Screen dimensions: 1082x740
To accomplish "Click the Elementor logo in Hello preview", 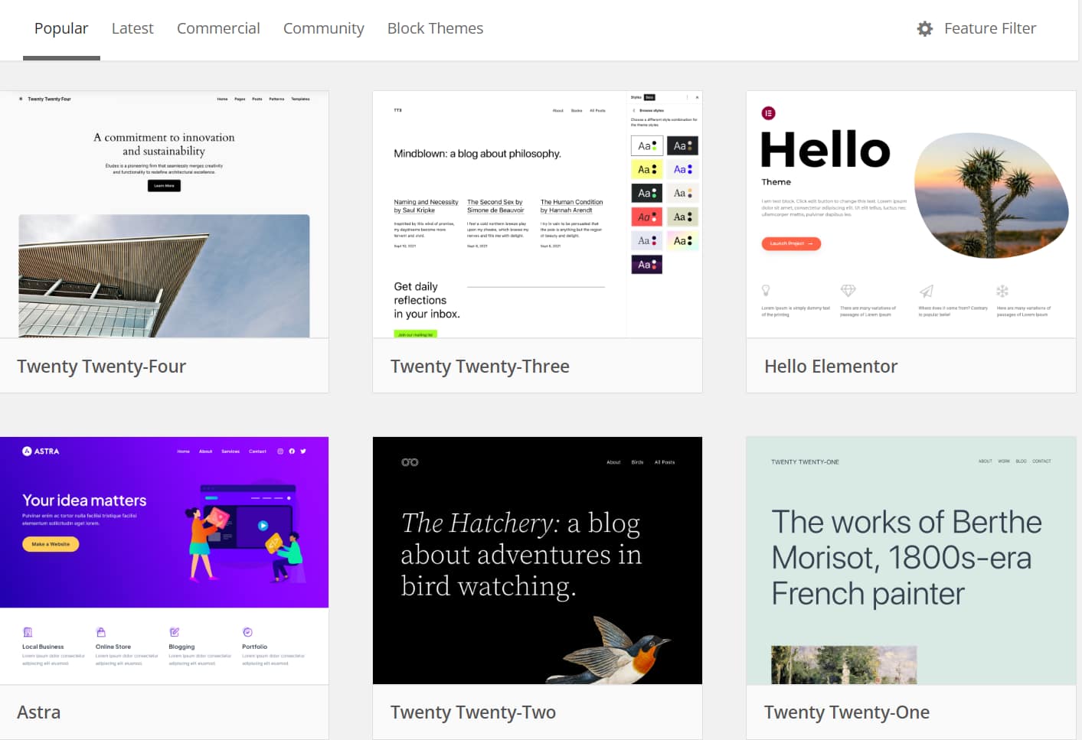I will click(768, 113).
